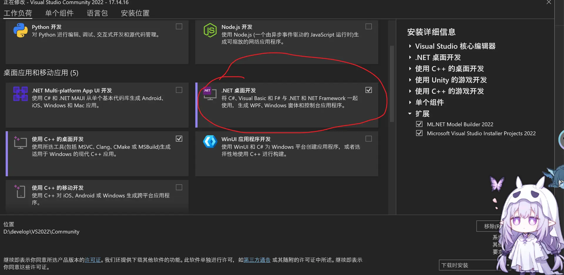The image size is (564, 275).
Task: Open the 许可证 link
Action: tap(93, 260)
